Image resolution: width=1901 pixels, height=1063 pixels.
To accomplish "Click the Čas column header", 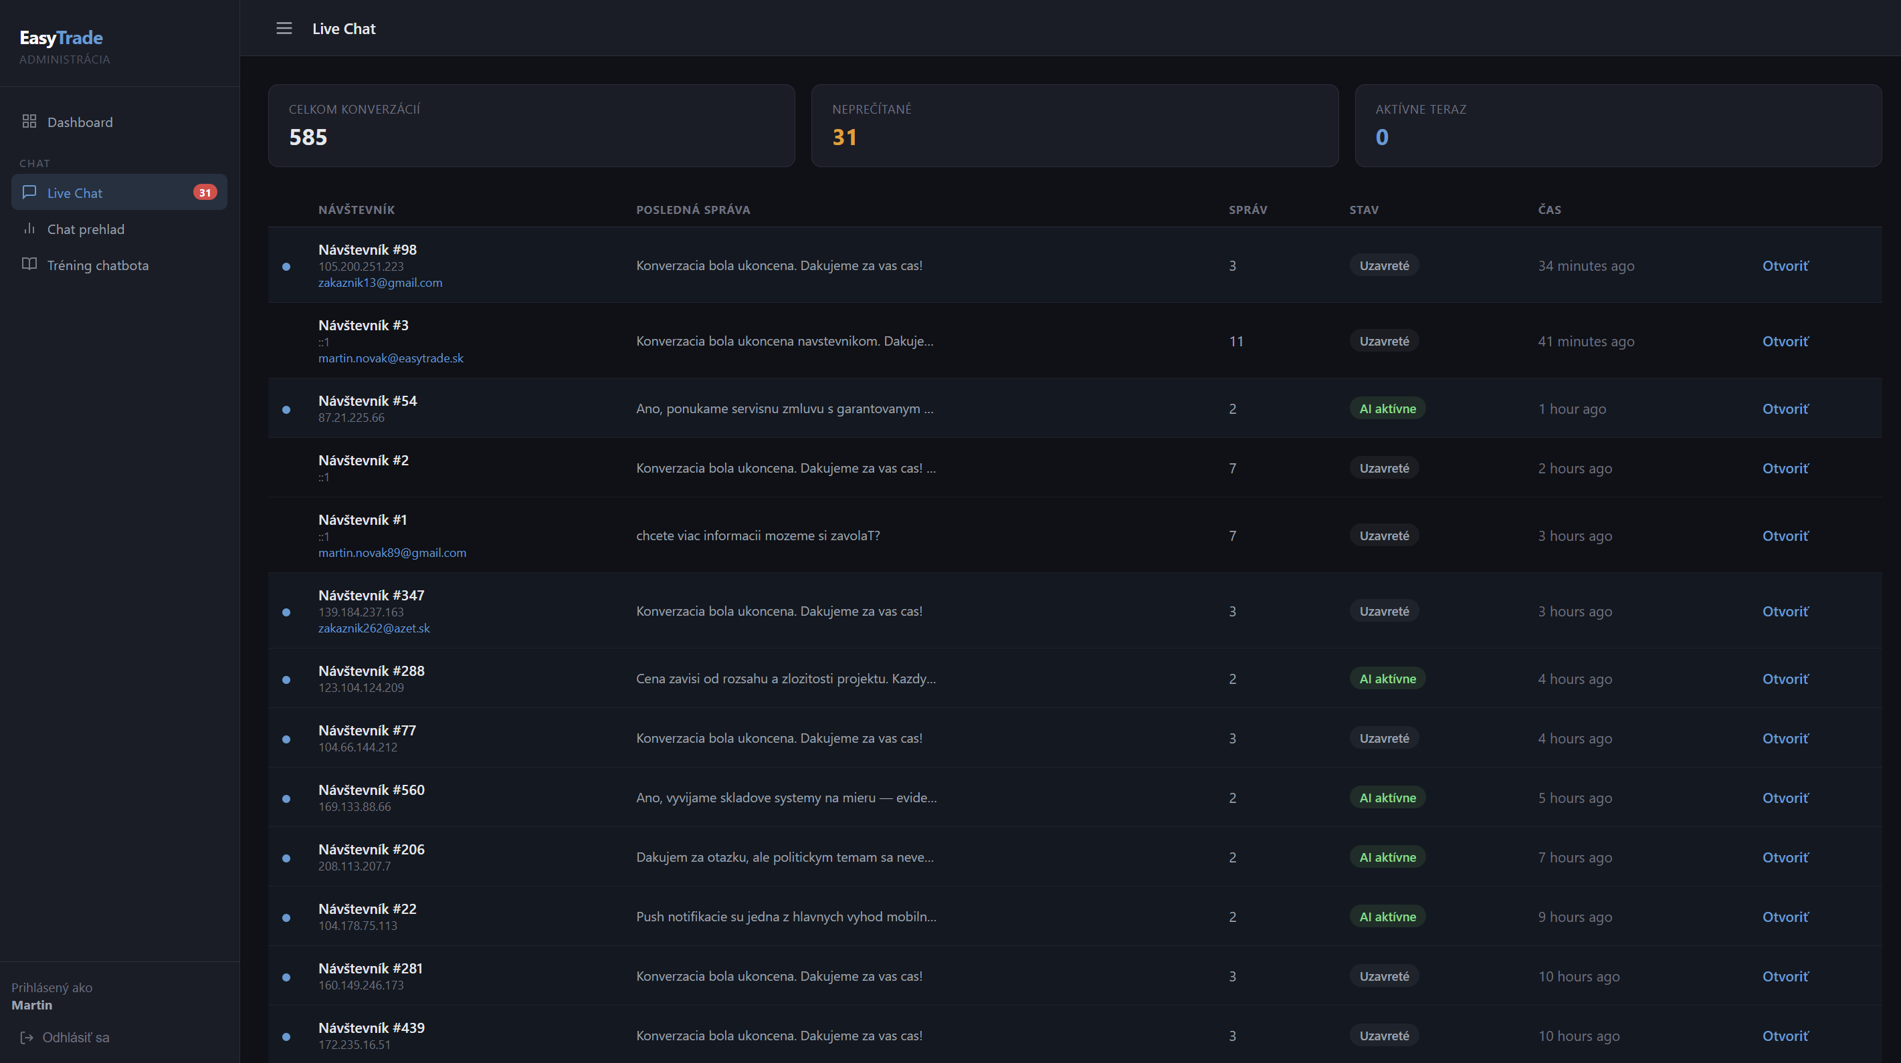I will pyautogui.click(x=1549, y=209).
